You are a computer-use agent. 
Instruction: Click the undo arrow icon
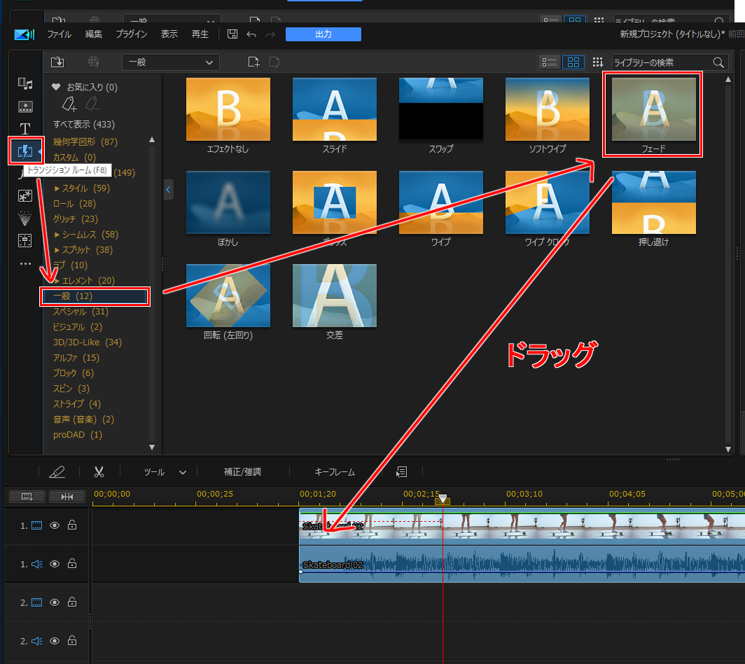pyautogui.click(x=251, y=34)
